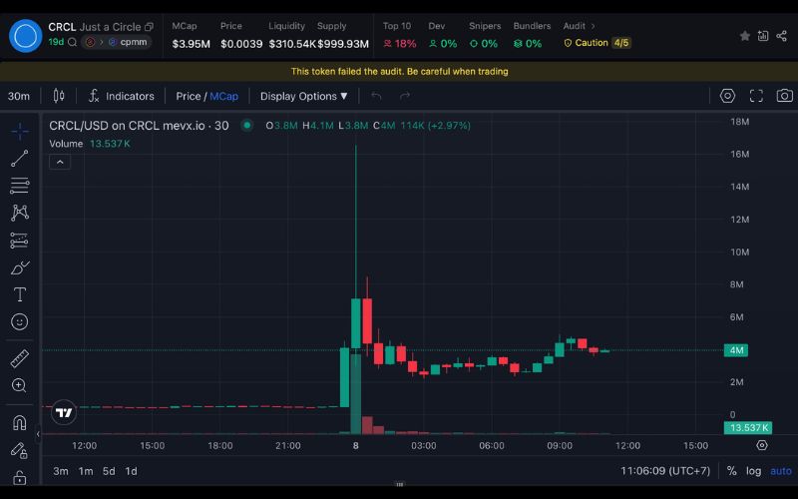The image size is (798, 499).
Task: Click the Liquidity $310.54K value
Action: coord(292,44)
